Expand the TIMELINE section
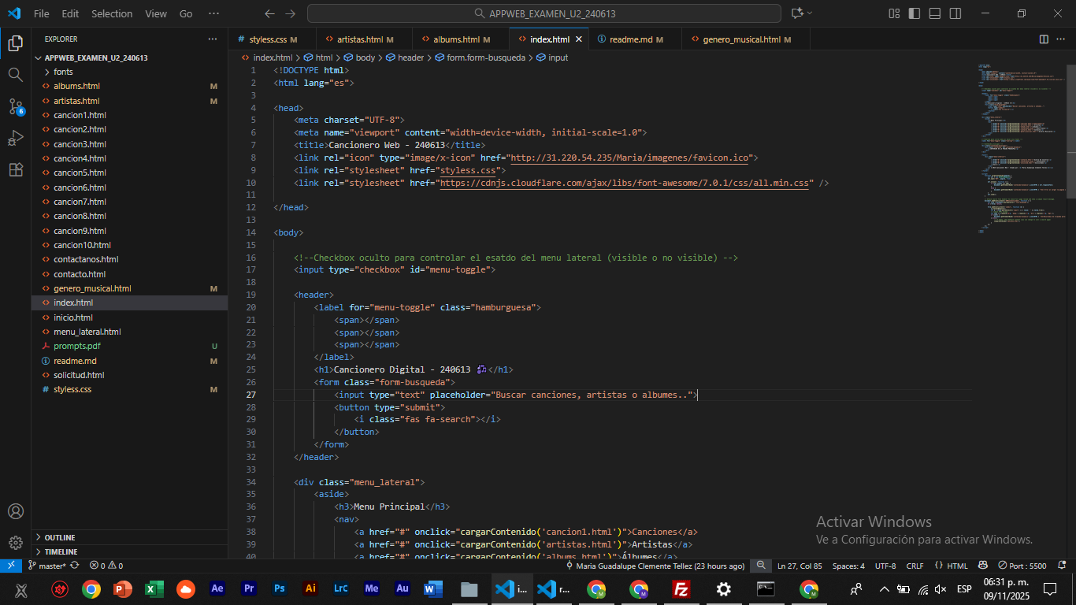 [61, 551]
